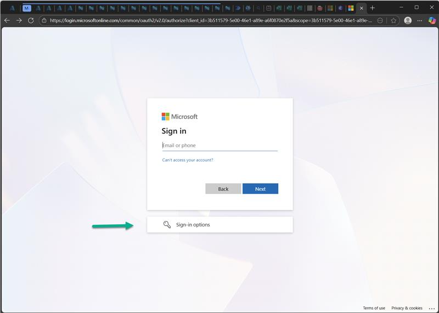The image size is (439, 313).
Task: Open browser Settings and more menu
Action: [420, 20]
